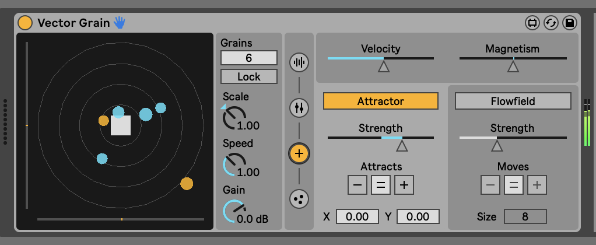Click the blue hand icon next to Vector Grain
The width and height of the screenshot is (596, 245).
[x=120, y=23]
